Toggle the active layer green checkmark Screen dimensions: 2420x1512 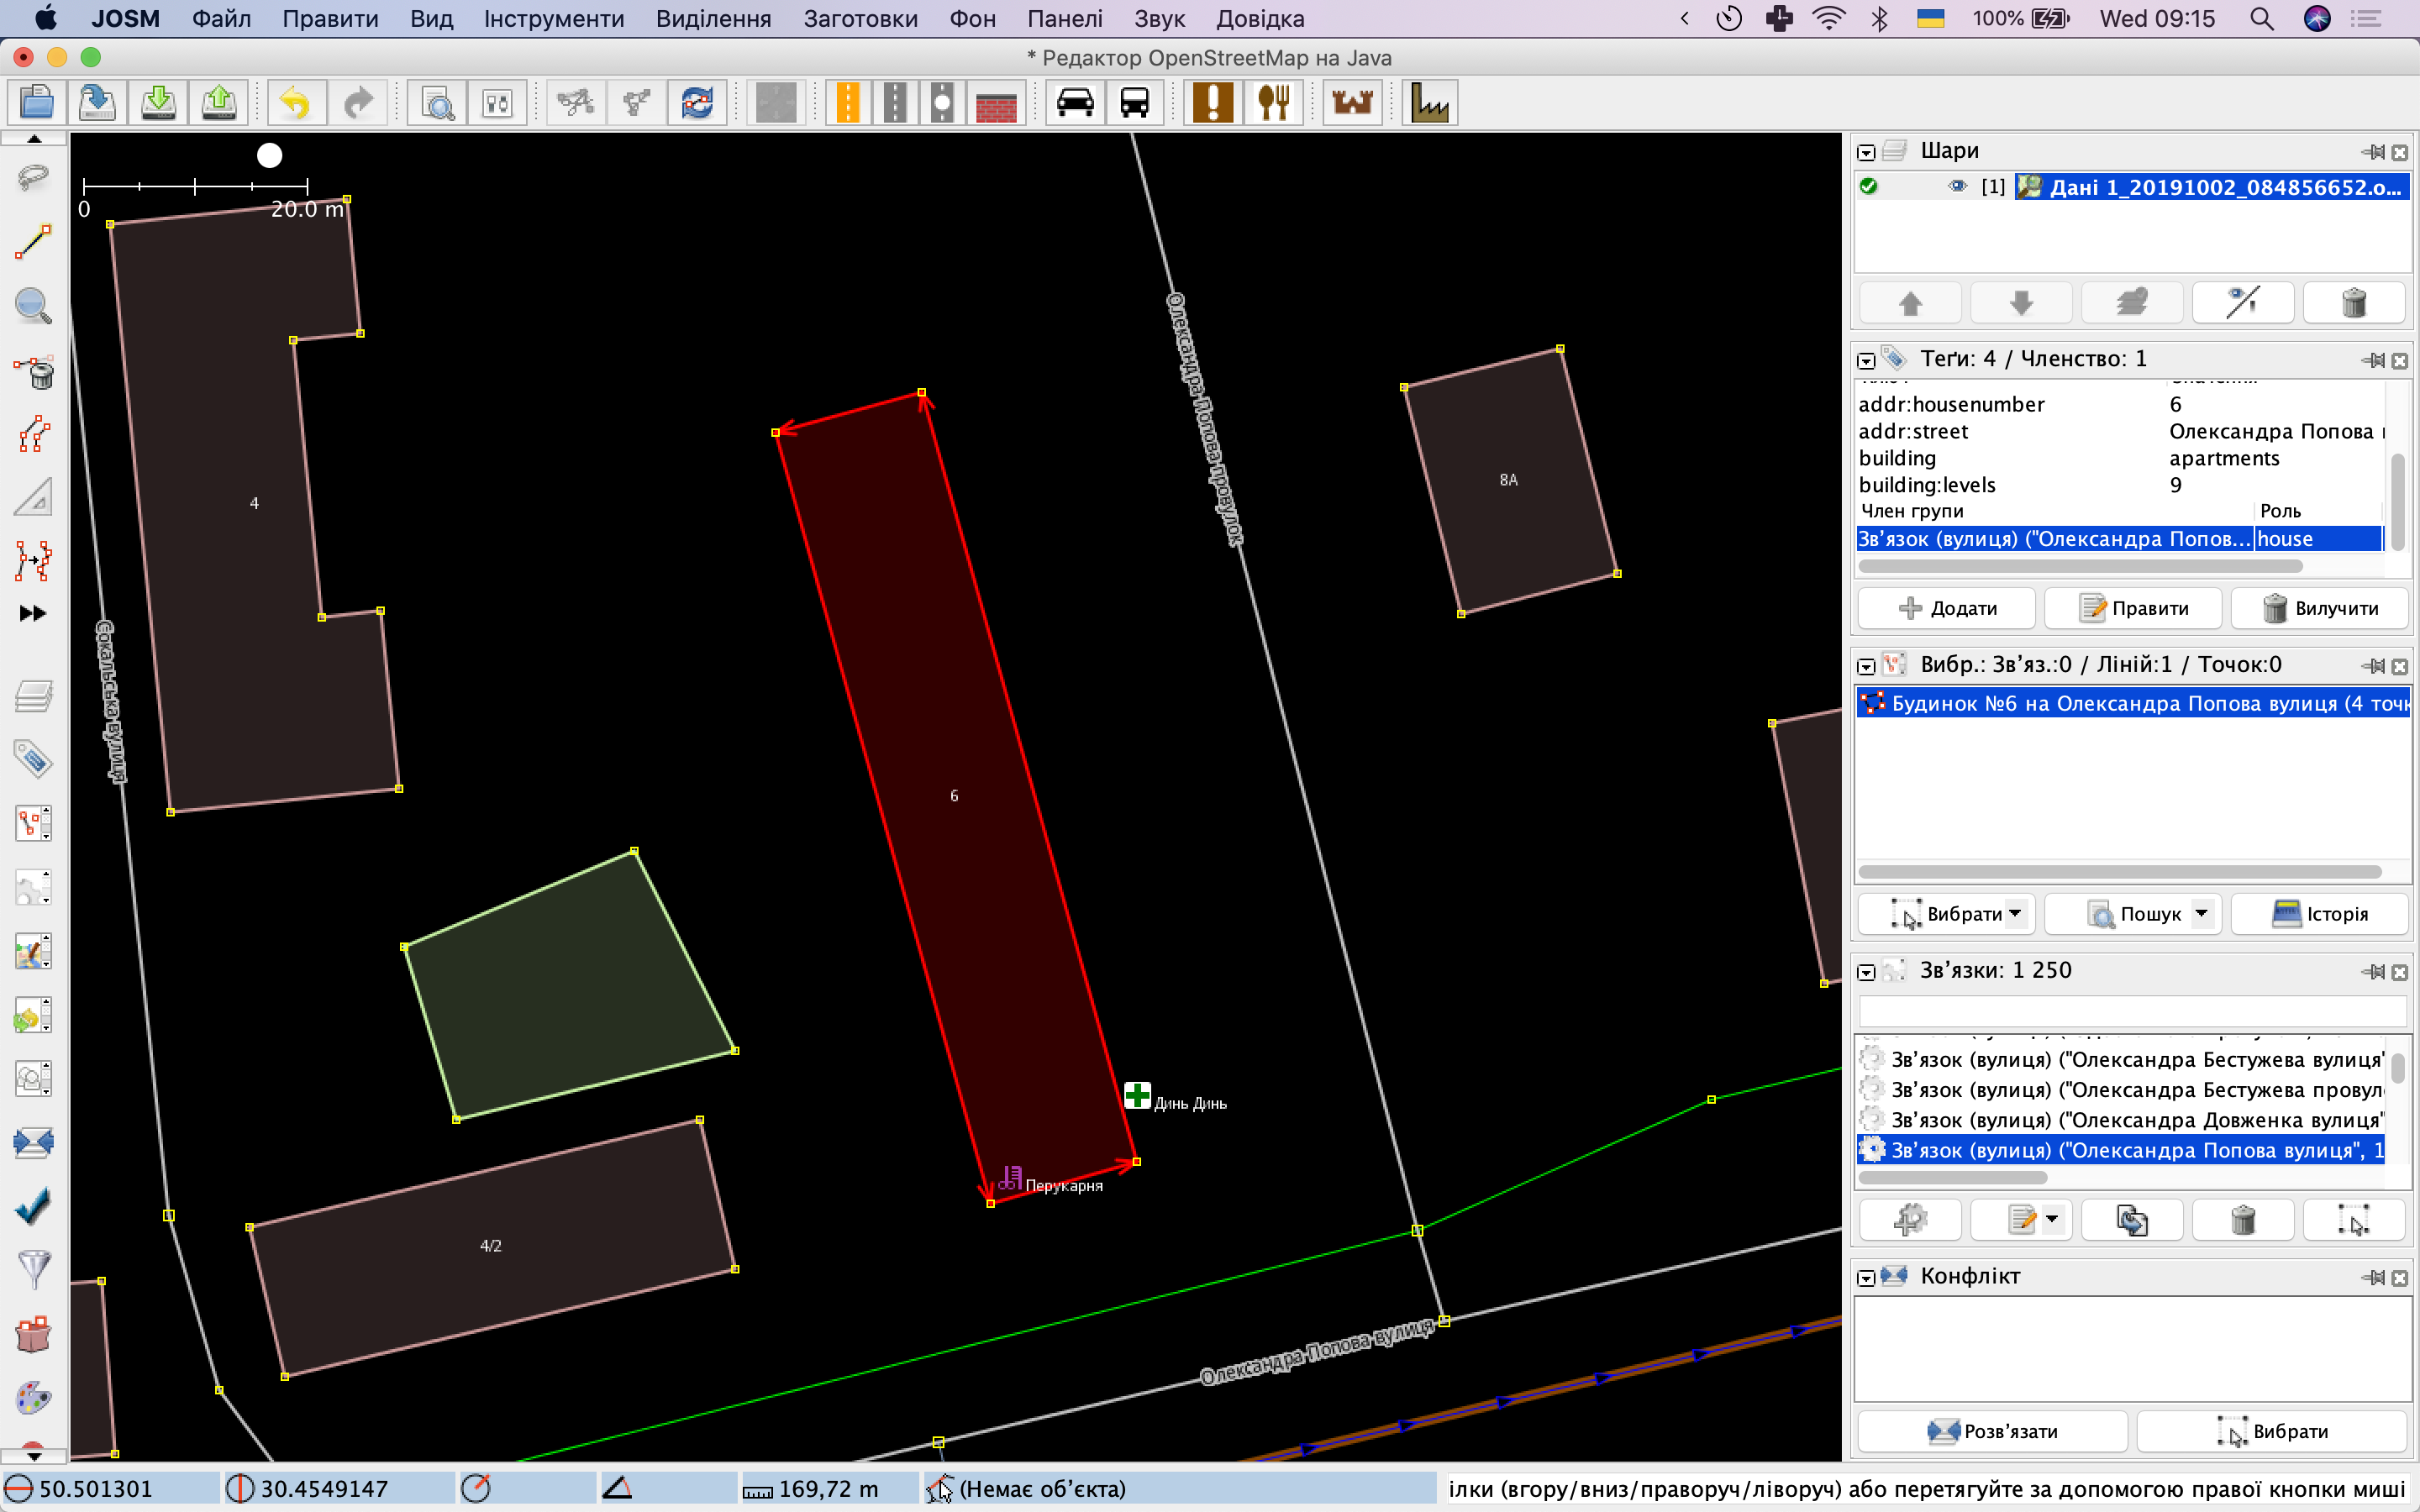tap(1869, 187)
